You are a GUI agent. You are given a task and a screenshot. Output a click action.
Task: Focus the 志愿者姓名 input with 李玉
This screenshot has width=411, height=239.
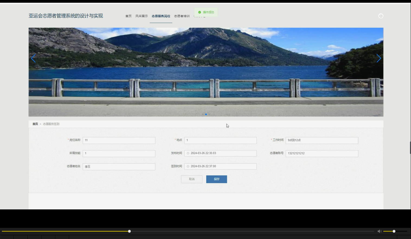[119, 167]
